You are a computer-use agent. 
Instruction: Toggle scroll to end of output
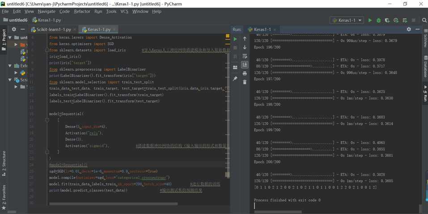(x=245, y=65)
